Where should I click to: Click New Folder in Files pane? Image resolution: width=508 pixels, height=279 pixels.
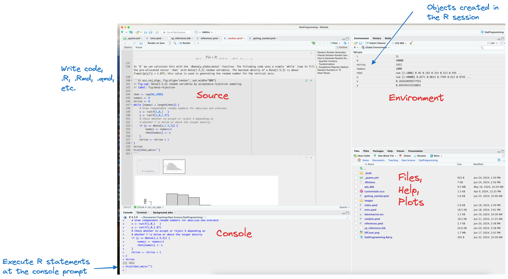tap(362, 156)
